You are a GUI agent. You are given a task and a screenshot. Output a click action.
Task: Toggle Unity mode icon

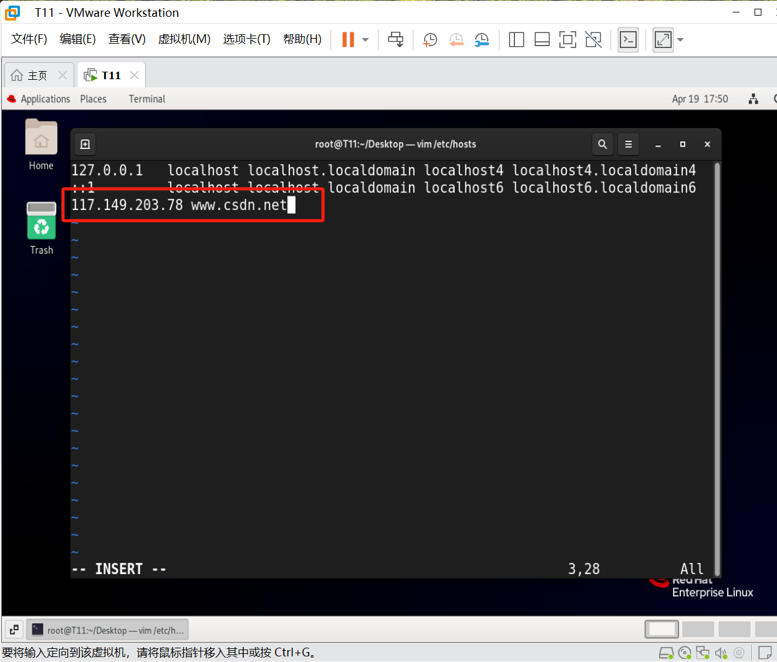tap(594, 40)
